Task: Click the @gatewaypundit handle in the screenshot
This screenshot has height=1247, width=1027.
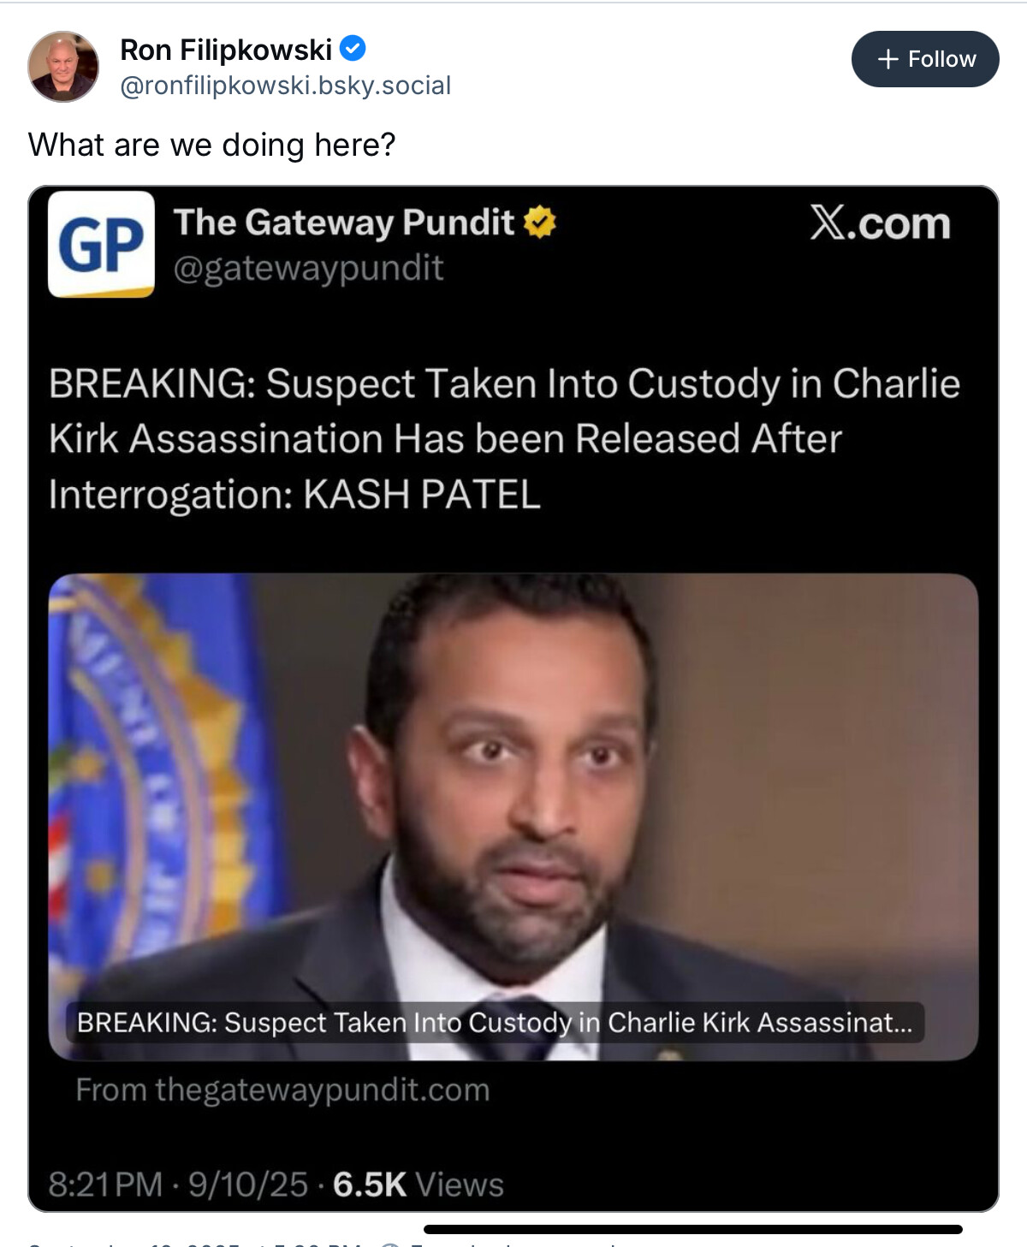Action: coord(308,268)
